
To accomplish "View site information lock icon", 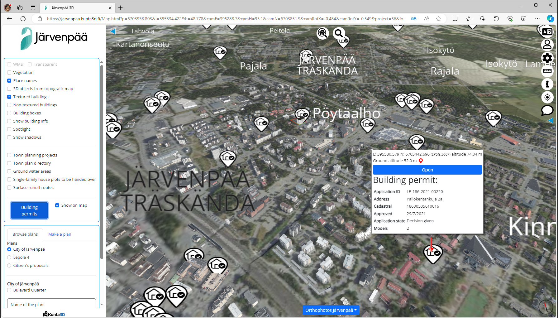I will point(40,19).
